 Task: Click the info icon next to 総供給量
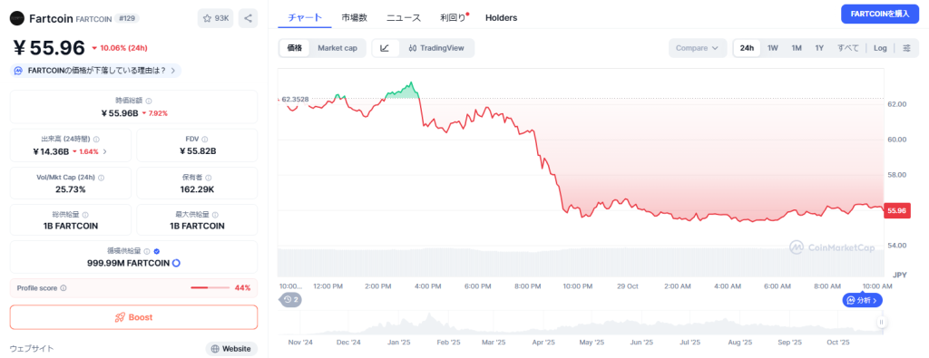click(85, 215)
